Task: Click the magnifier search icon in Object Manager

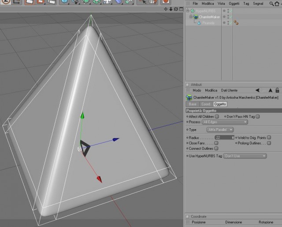Action: click(x=271, y=4)
